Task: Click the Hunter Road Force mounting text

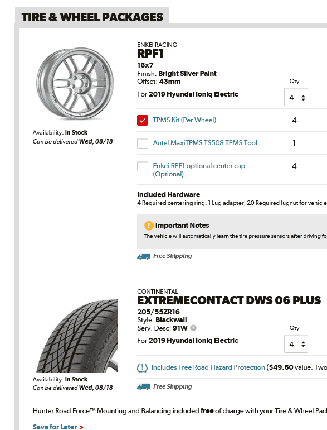Action: point(180,411)
